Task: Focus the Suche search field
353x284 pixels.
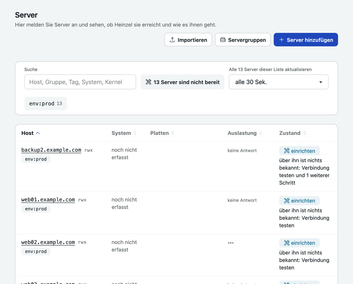Action: point(80,82)
